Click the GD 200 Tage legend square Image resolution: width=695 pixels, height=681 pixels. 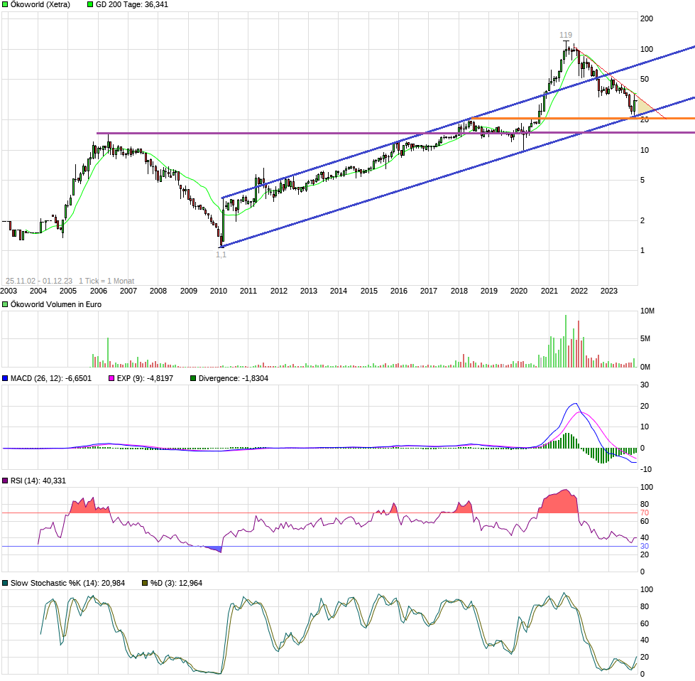pyautogui.click(x=90, y=4)
